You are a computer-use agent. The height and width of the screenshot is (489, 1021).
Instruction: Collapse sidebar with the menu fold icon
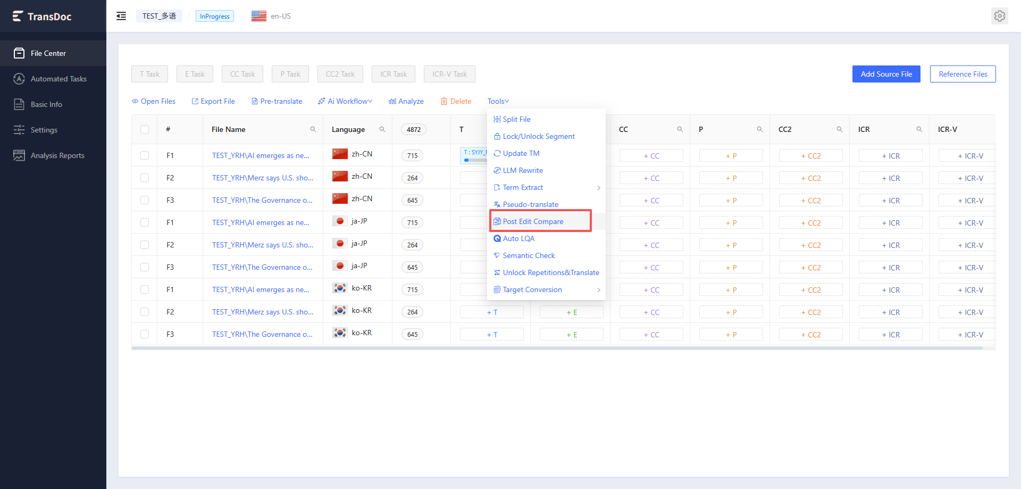pos(121,16)
